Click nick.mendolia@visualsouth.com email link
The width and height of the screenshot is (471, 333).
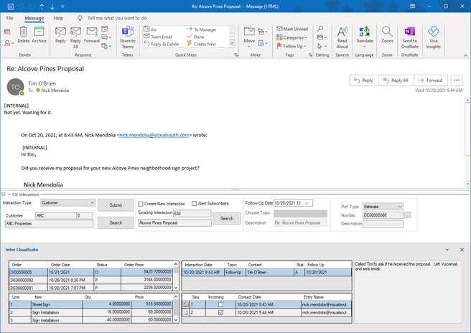[154, 134]
